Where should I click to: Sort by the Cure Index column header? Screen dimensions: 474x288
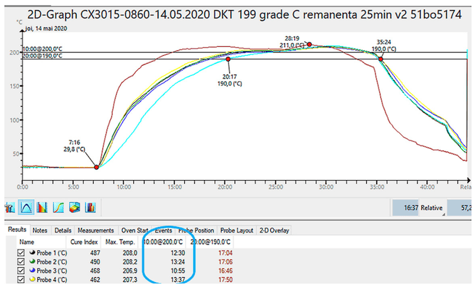click(x=84, y=242)
